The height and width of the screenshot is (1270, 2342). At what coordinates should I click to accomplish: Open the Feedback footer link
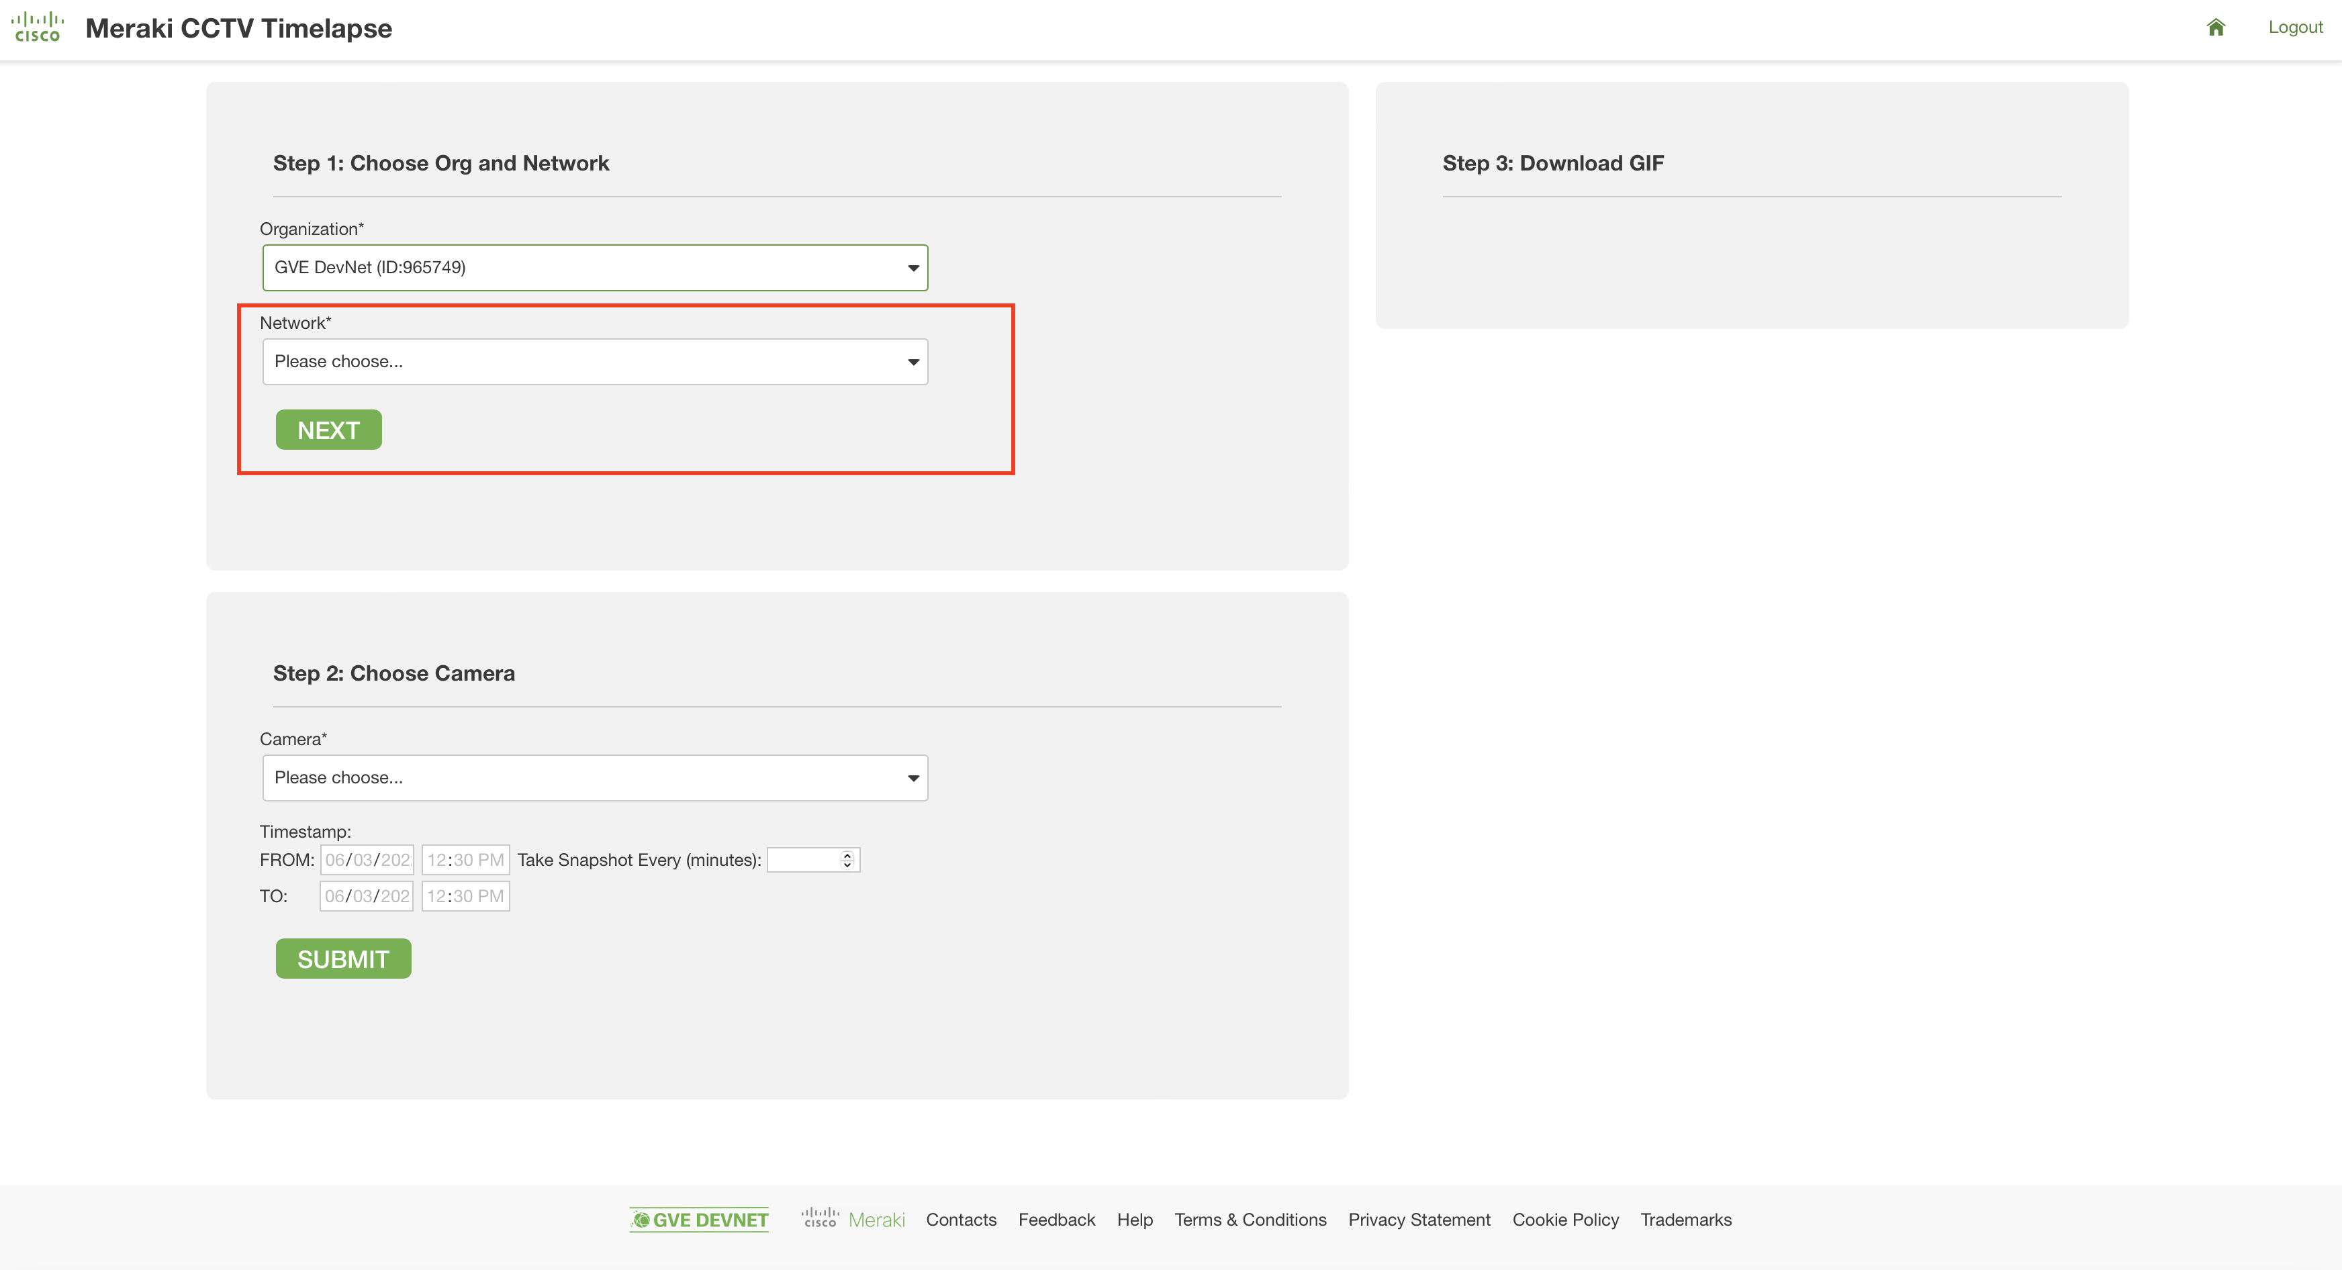1056,1219
